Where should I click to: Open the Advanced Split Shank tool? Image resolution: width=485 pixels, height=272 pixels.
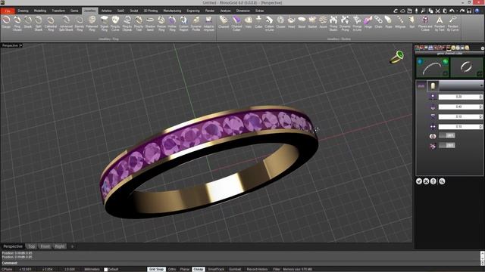(66, 23)
